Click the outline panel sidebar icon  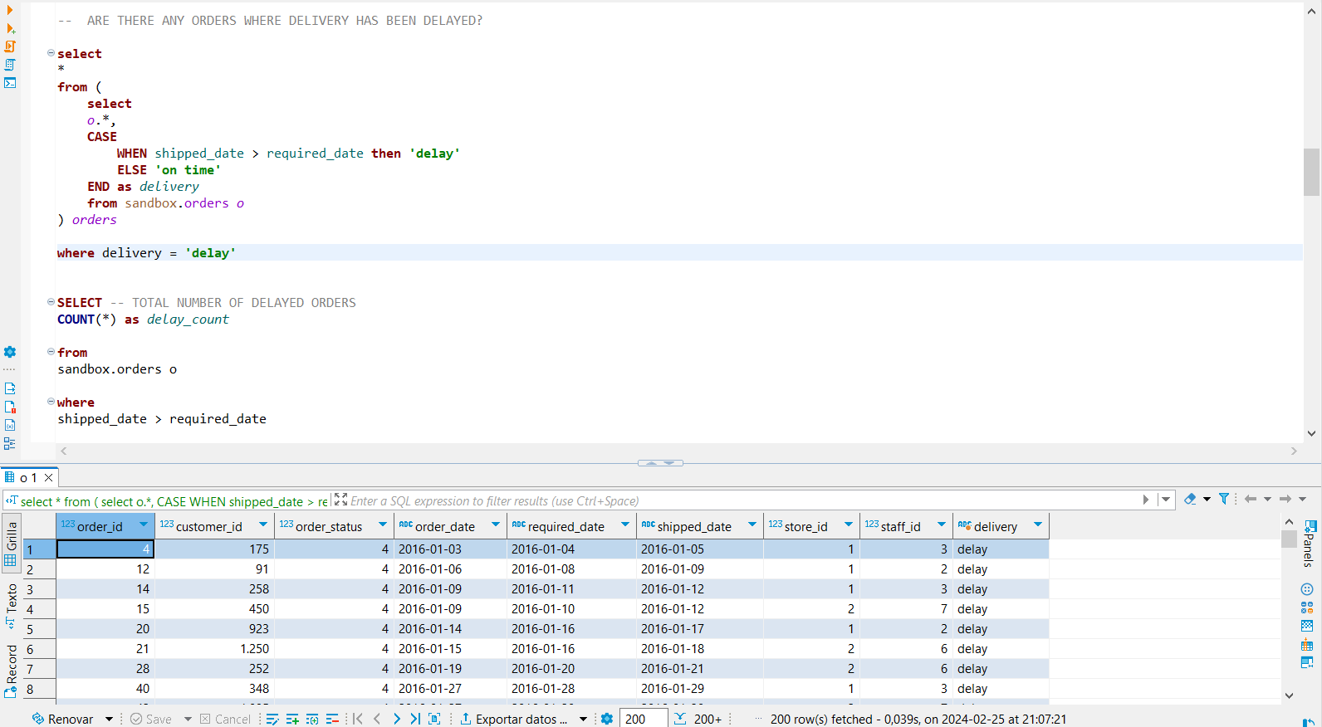point(10,443)
